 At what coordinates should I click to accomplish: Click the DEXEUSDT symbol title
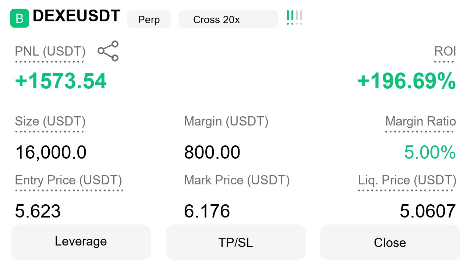tap(77, 16)
